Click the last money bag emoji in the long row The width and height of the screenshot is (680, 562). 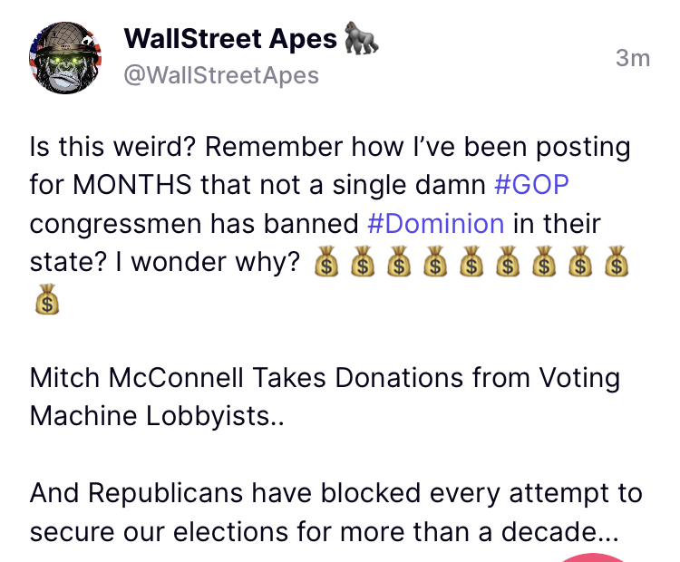click(x=617, y=264)
